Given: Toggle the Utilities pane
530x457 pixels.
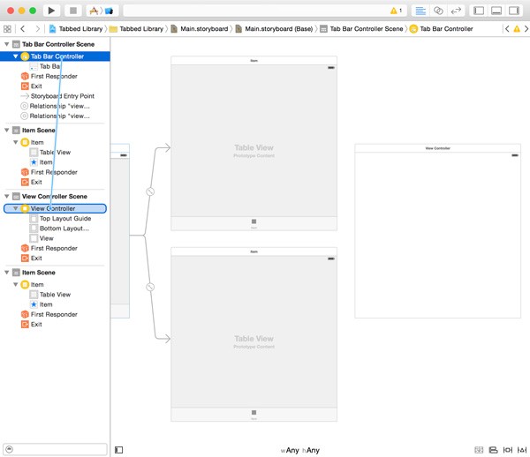Looking at the screenshot, I should 514,11.
